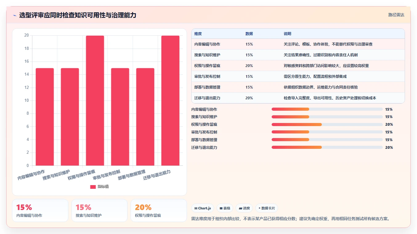Click progress list label 部署与数据管理

(204, 140)
